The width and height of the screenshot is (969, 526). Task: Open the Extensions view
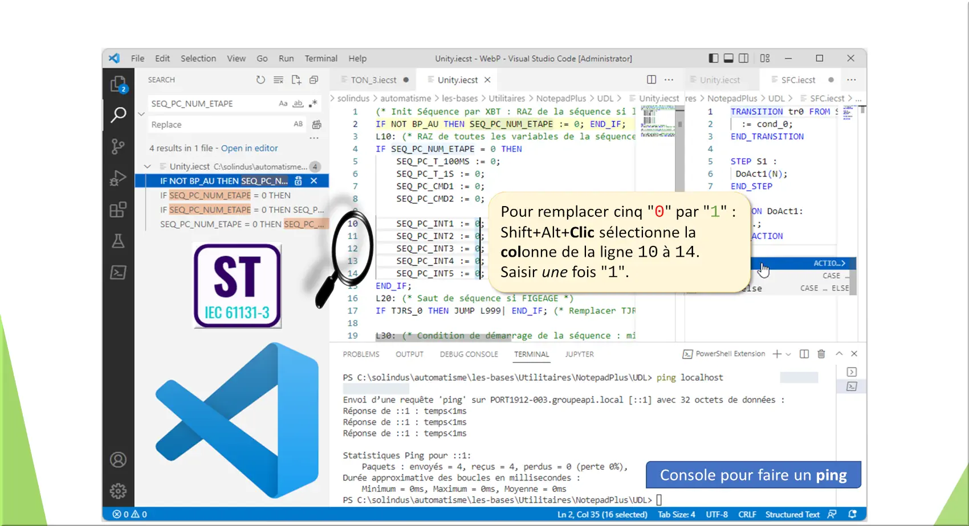pyautogui.click(x=118, y=209)
